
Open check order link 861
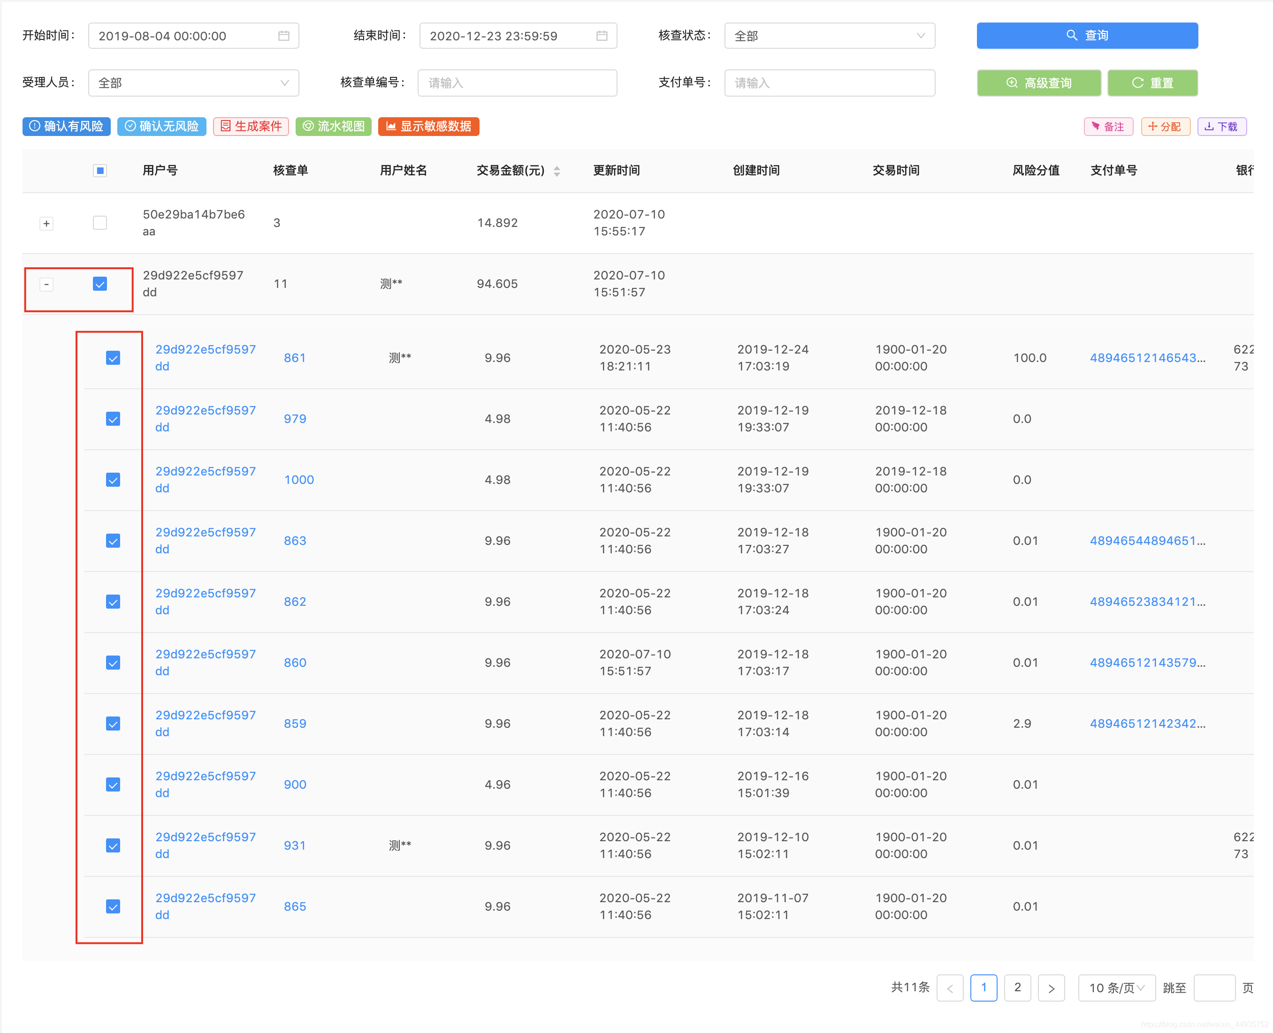[295, 358]
